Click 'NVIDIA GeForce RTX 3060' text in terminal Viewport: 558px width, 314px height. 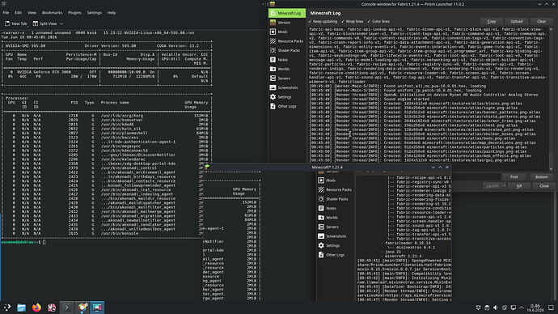point(44,72)
